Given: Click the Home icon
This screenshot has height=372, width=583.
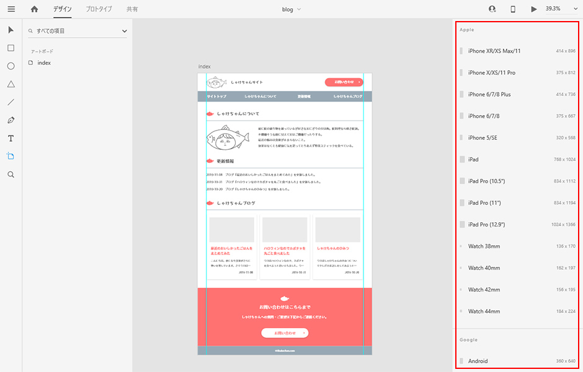Looking at the screenshot, I should (34, 9).
